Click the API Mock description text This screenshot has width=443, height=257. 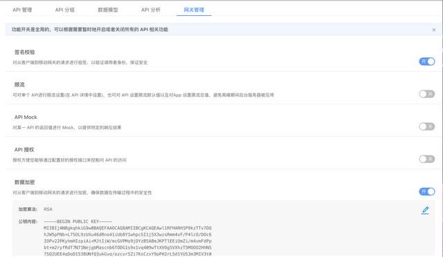[67, 128]
